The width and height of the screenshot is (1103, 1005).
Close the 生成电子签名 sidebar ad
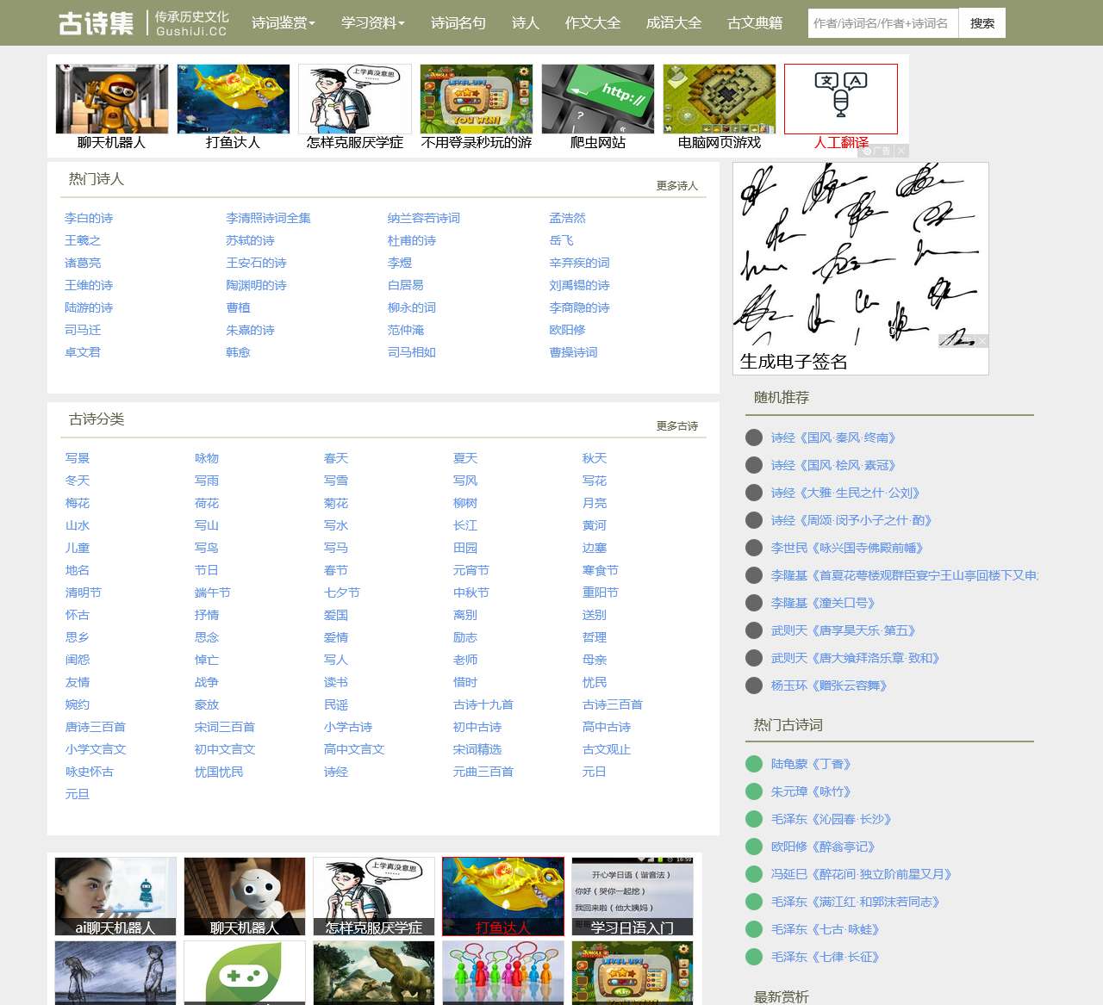(x=982, y=341)
